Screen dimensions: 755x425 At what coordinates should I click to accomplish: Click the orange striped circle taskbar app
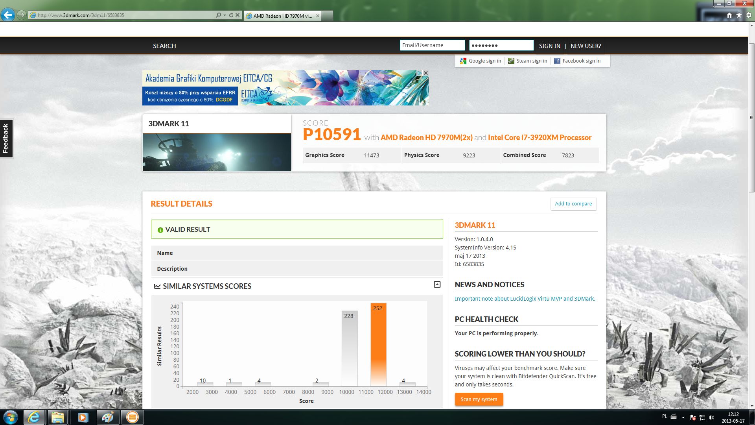[x=133, y=417]
